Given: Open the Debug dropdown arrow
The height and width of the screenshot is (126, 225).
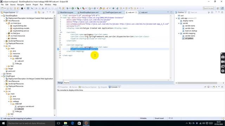Looking at the screenshot, I should click(70, 8).
